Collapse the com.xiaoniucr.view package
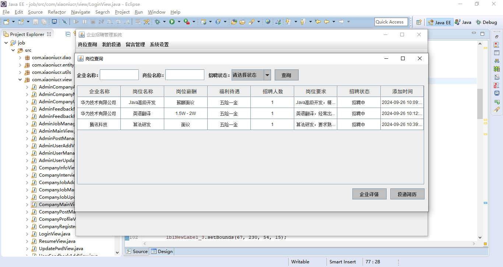Screen dimensions: 503x267 [20, 79]
